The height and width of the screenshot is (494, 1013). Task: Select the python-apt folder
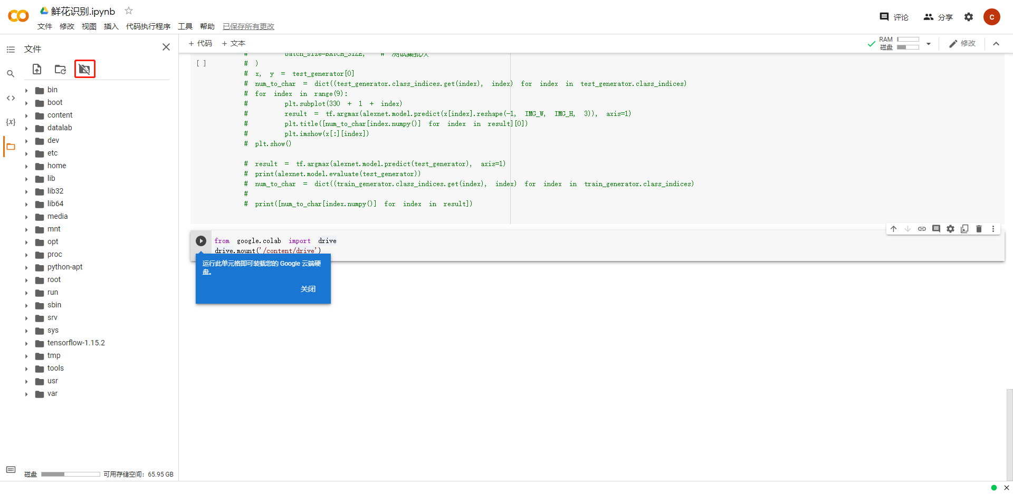click(65, 267)
